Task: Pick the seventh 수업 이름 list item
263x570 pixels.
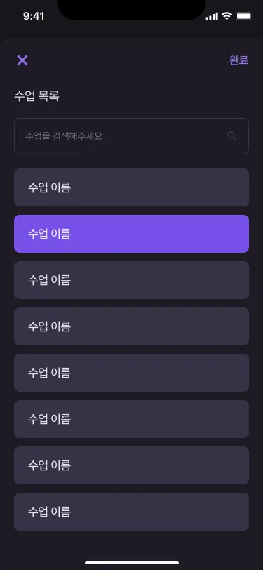Action: [x=132, y=465]
